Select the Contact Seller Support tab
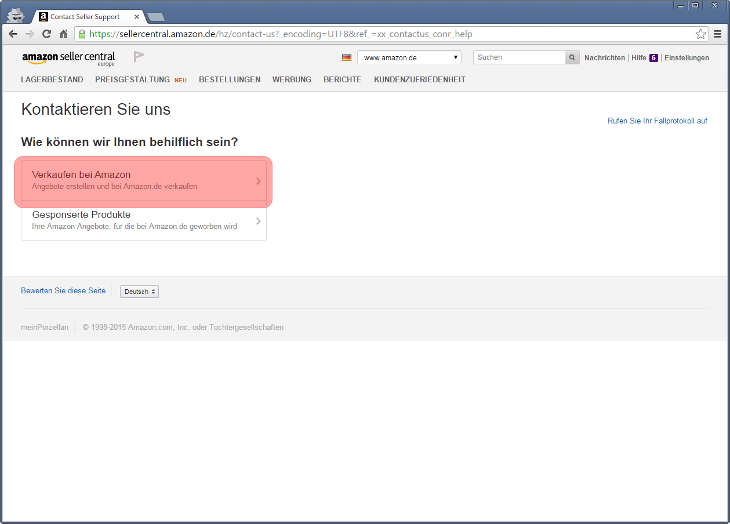The height and width of the screenshot is (524, 730). [x=88, y=17]
